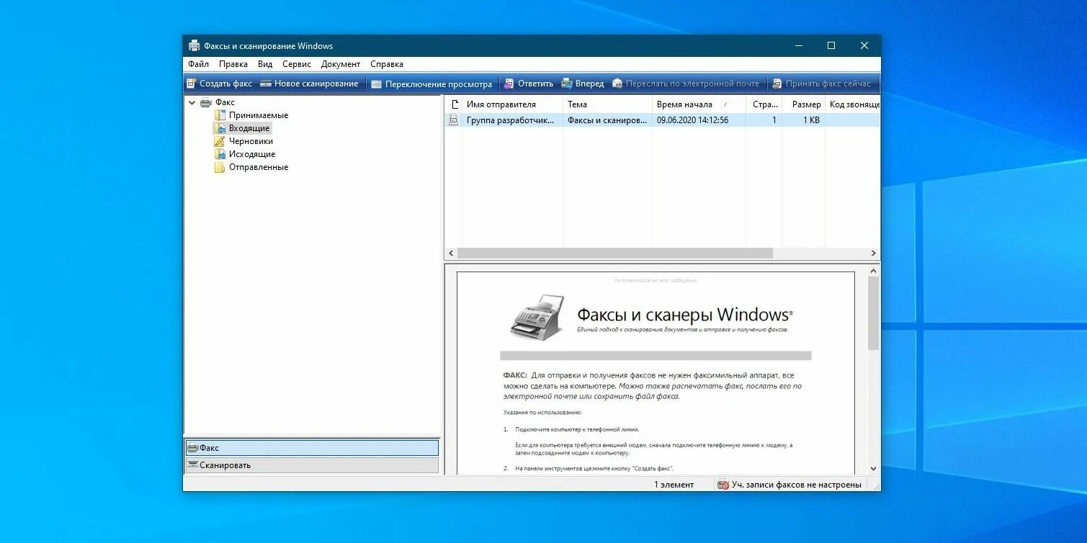Click the Исходящие folder icon

220,154
